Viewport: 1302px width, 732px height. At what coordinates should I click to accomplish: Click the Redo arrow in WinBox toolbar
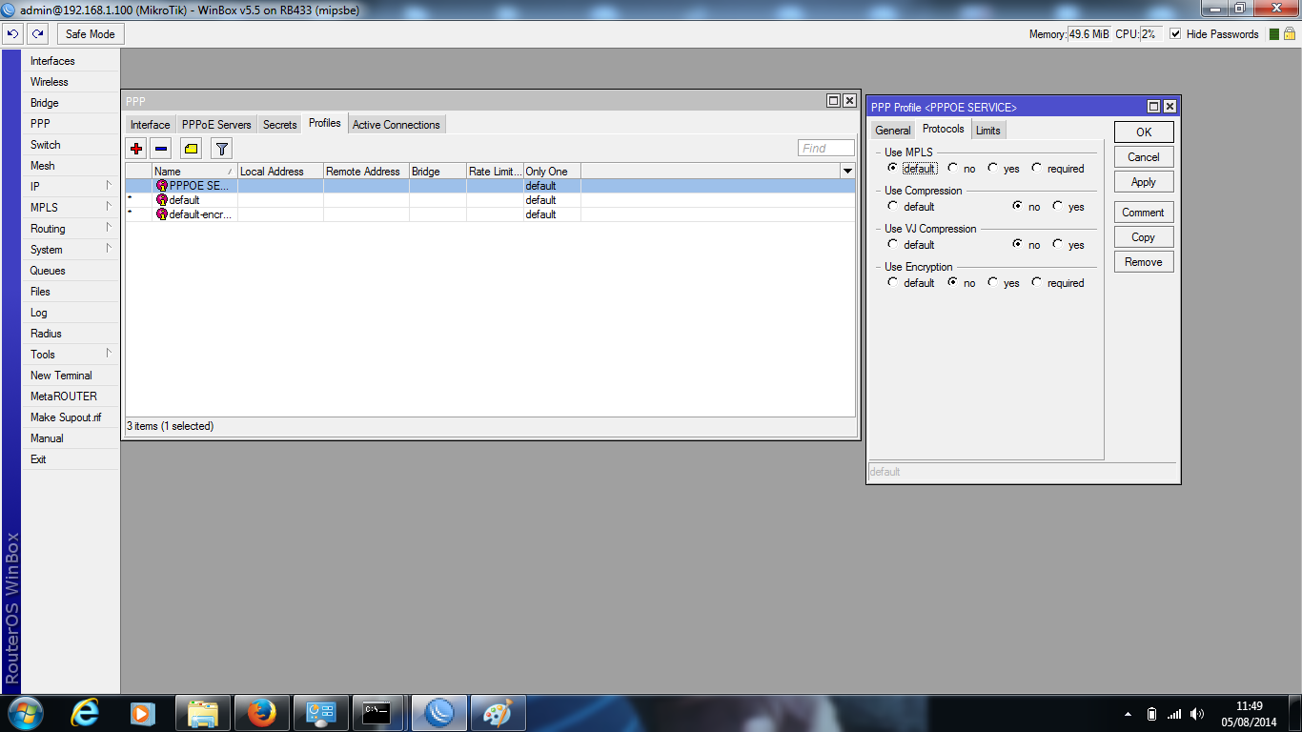pos(37,34)
